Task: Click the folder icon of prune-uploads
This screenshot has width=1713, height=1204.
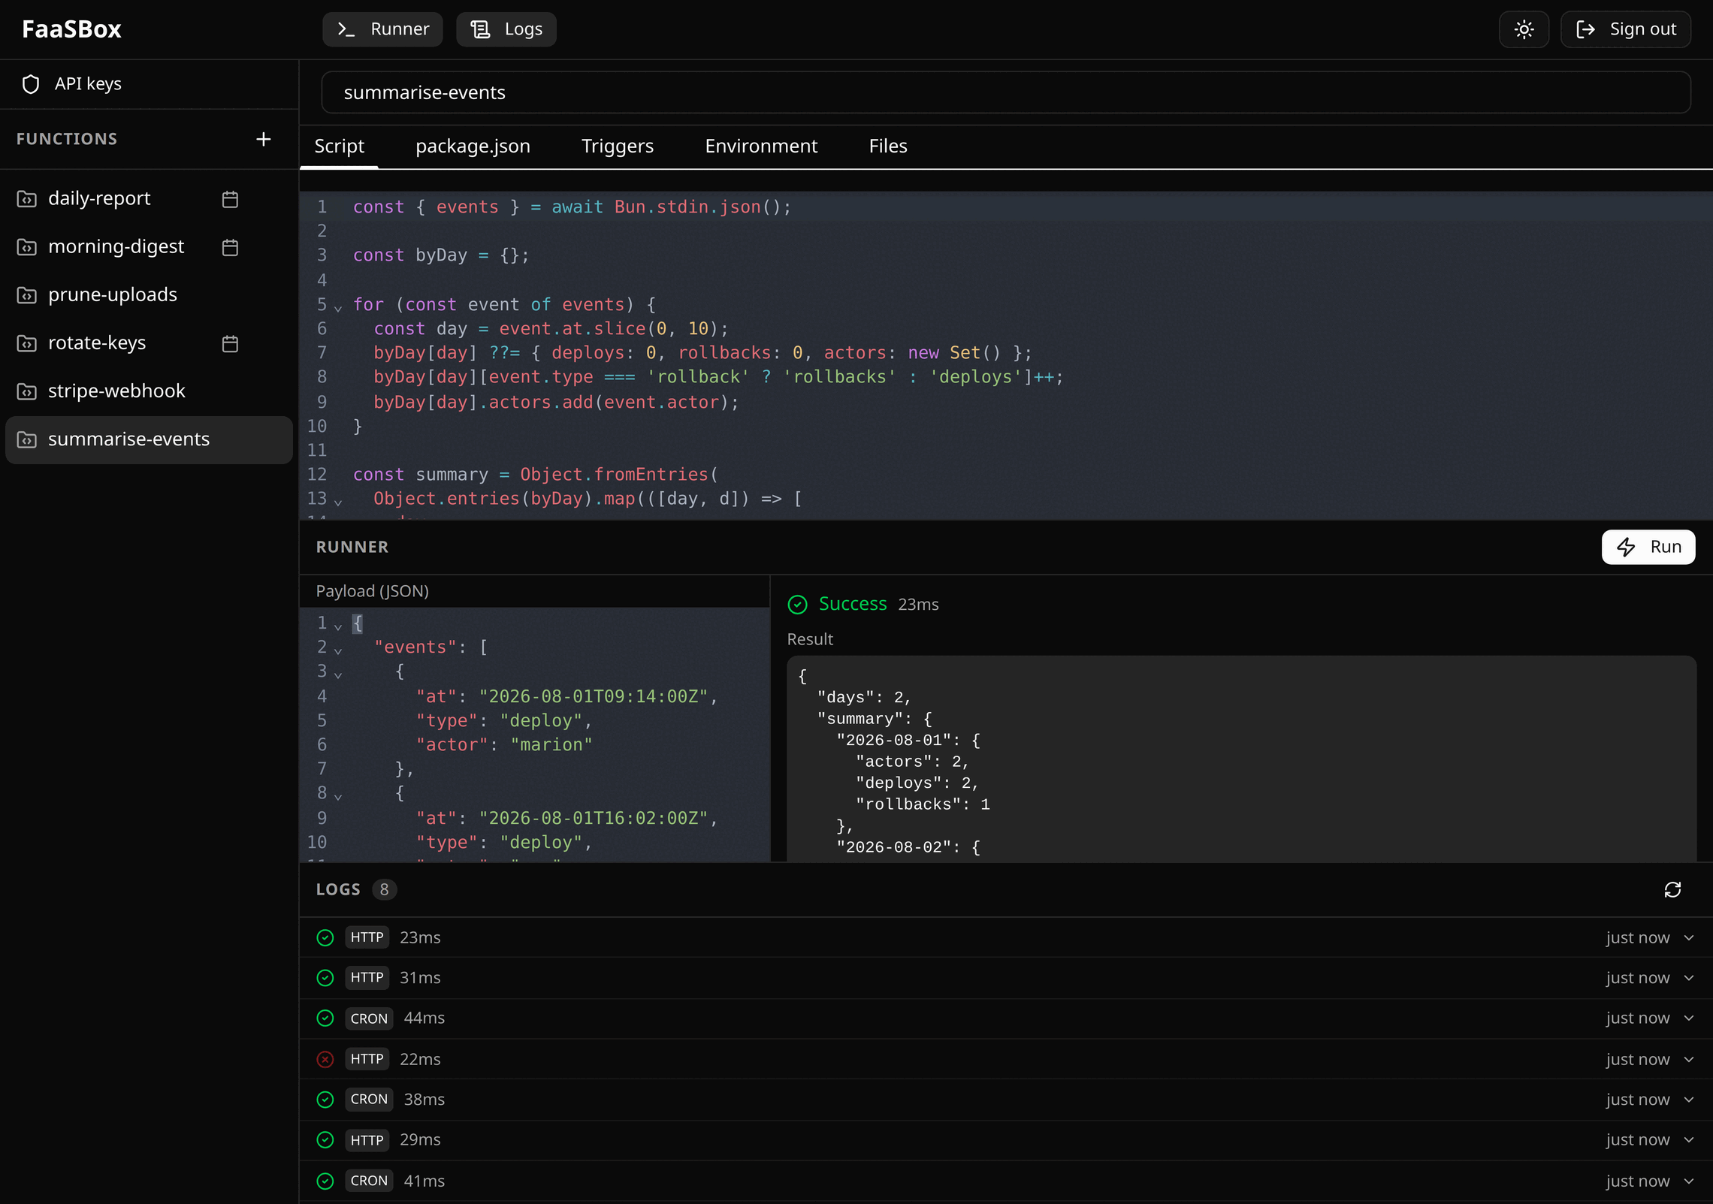Action: pos(27,295)
